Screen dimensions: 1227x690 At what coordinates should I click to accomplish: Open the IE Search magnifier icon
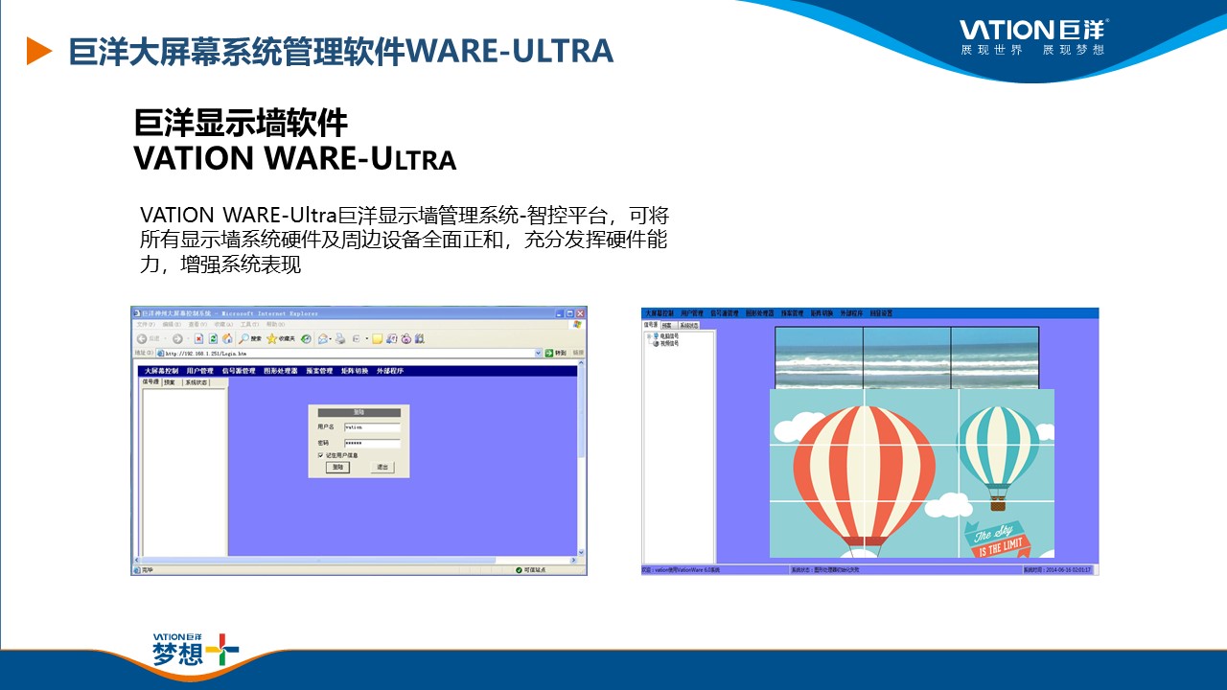click(x=245, y=338)
